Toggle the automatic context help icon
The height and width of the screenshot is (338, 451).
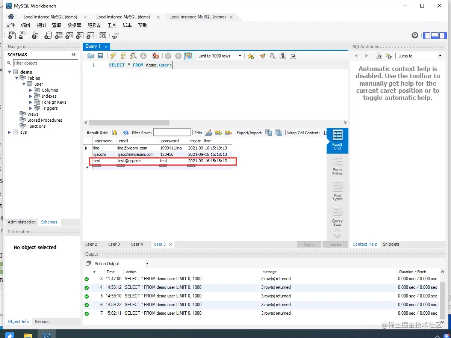coord(389,56)
